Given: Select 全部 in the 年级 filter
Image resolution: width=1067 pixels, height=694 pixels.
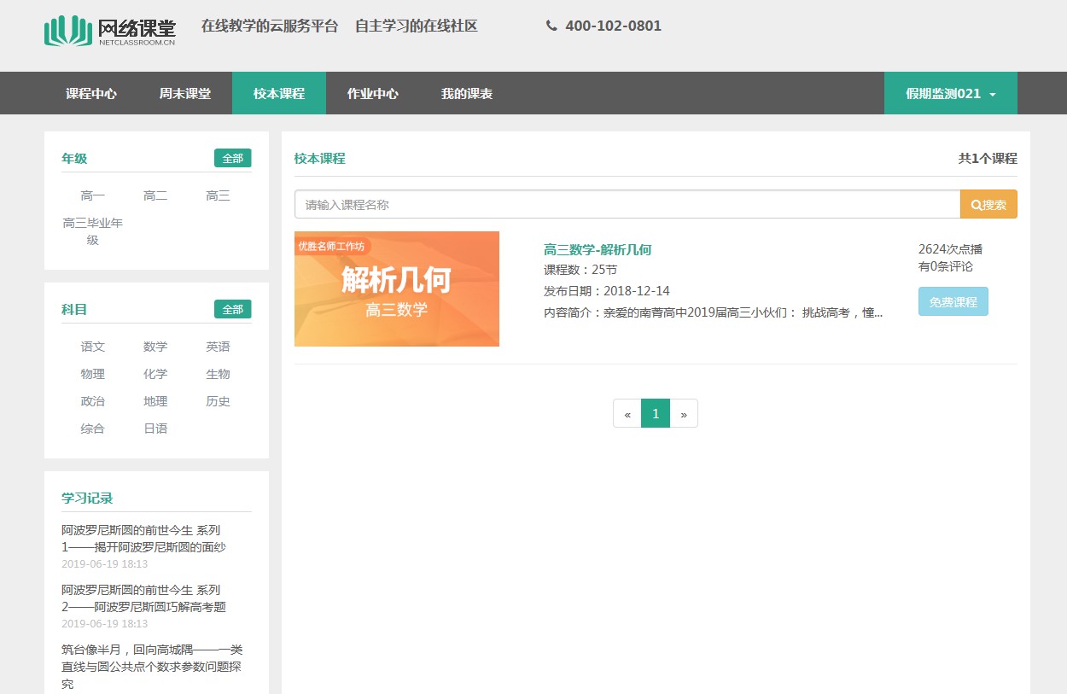Looking at the screenshot, I should [x=232, y=158].
